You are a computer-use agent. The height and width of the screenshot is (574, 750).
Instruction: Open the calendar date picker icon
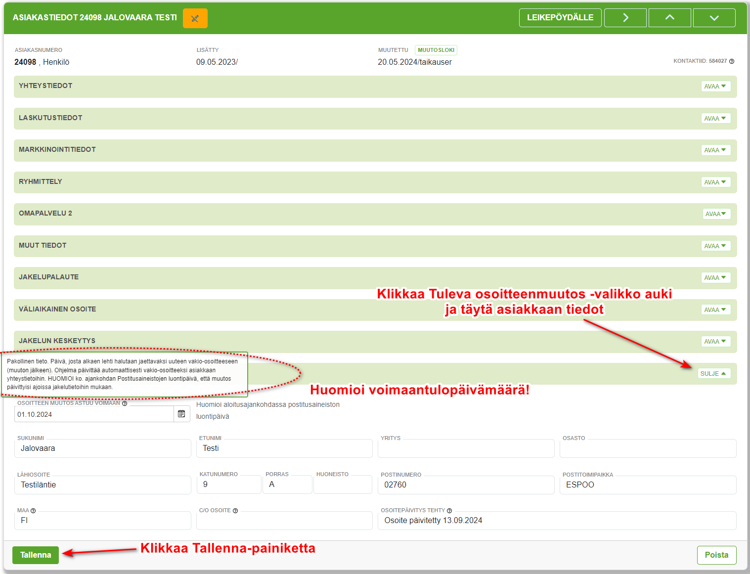point(181,414)
